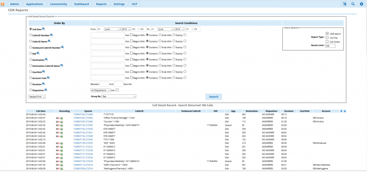Click help icon next to Call Date
Screen dimensions: 367x172
[x=43, y=29]
